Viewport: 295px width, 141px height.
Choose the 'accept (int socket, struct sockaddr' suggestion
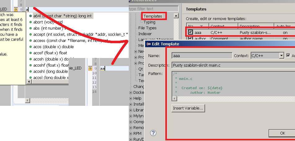[81, 35]
